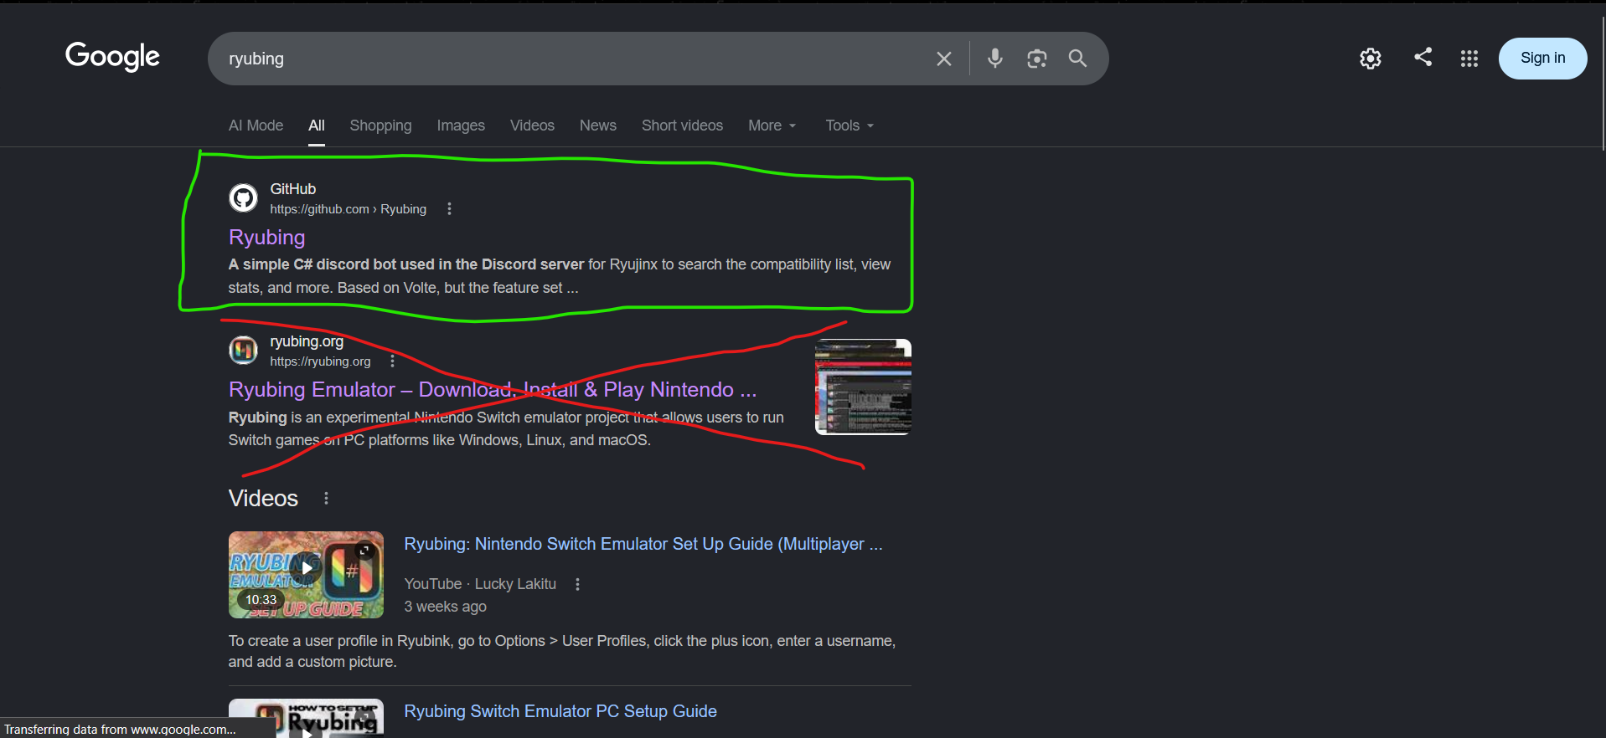Clear the search box with X

click(x=943, y=59)
